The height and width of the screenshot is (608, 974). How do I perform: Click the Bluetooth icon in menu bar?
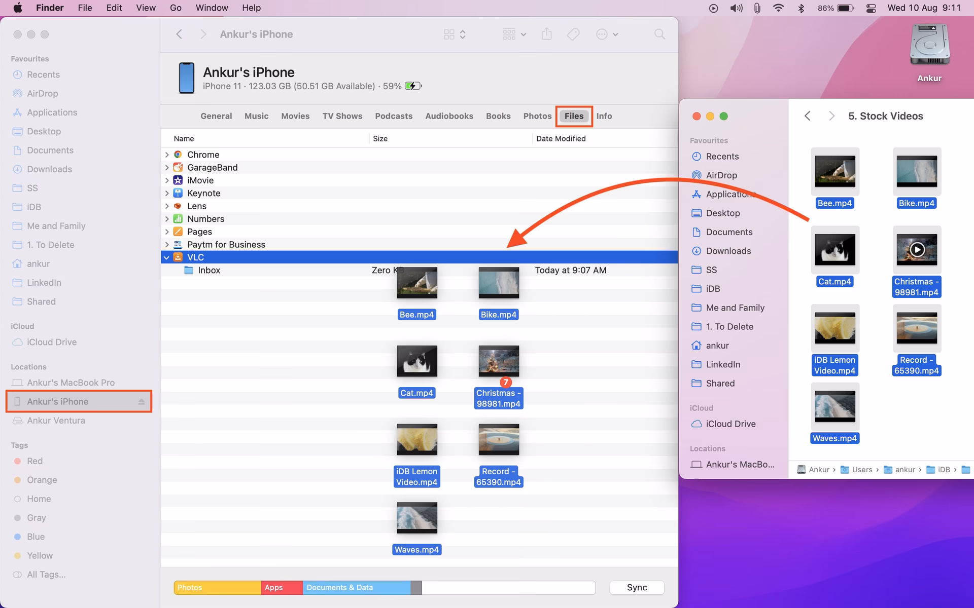click(x=802, y=8)
